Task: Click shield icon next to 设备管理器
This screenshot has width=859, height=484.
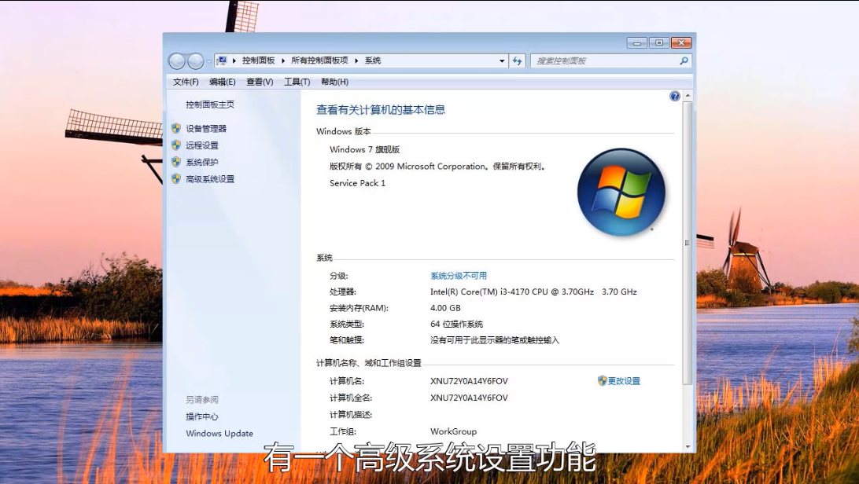Action: 176,129
